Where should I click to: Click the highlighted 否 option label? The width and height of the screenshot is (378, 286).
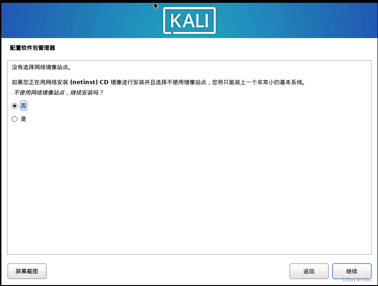point(24,106)
